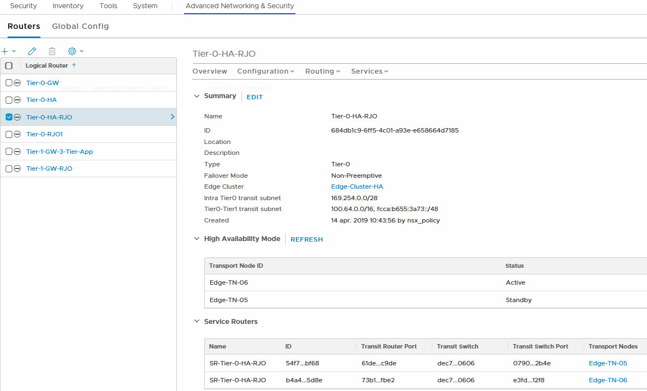The width and height of the screenshot is (647, 391).
Task: Click right arrow on Tier-0-HA-RJO row
Action: pos(173,117)
